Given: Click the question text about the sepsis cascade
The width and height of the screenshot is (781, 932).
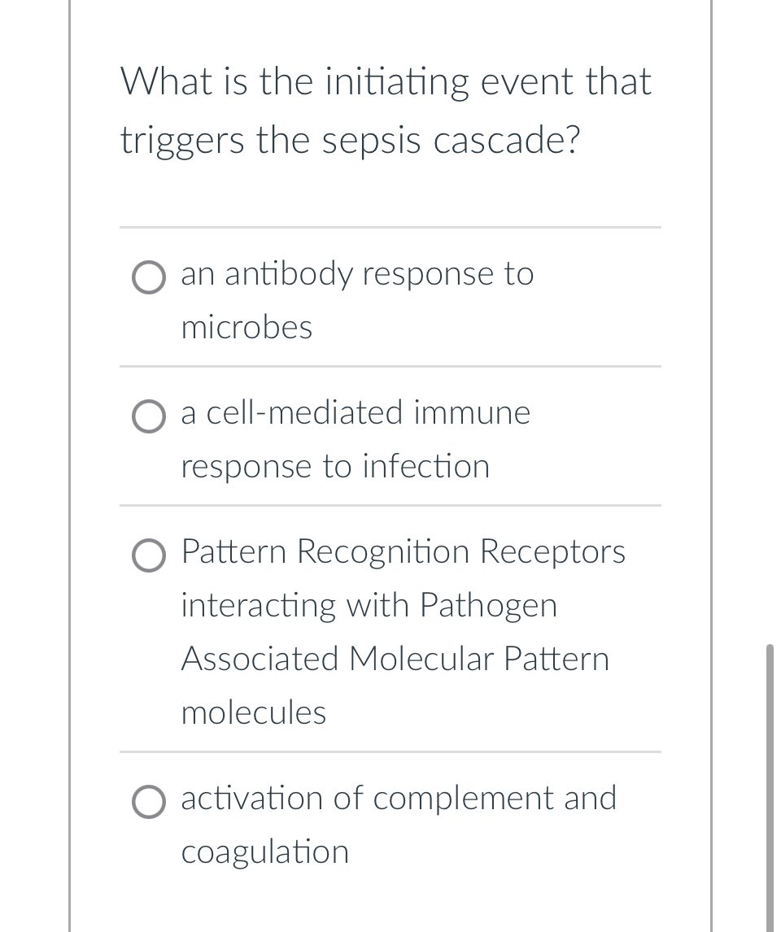Looking at the screenshot, I should (386, 110).
